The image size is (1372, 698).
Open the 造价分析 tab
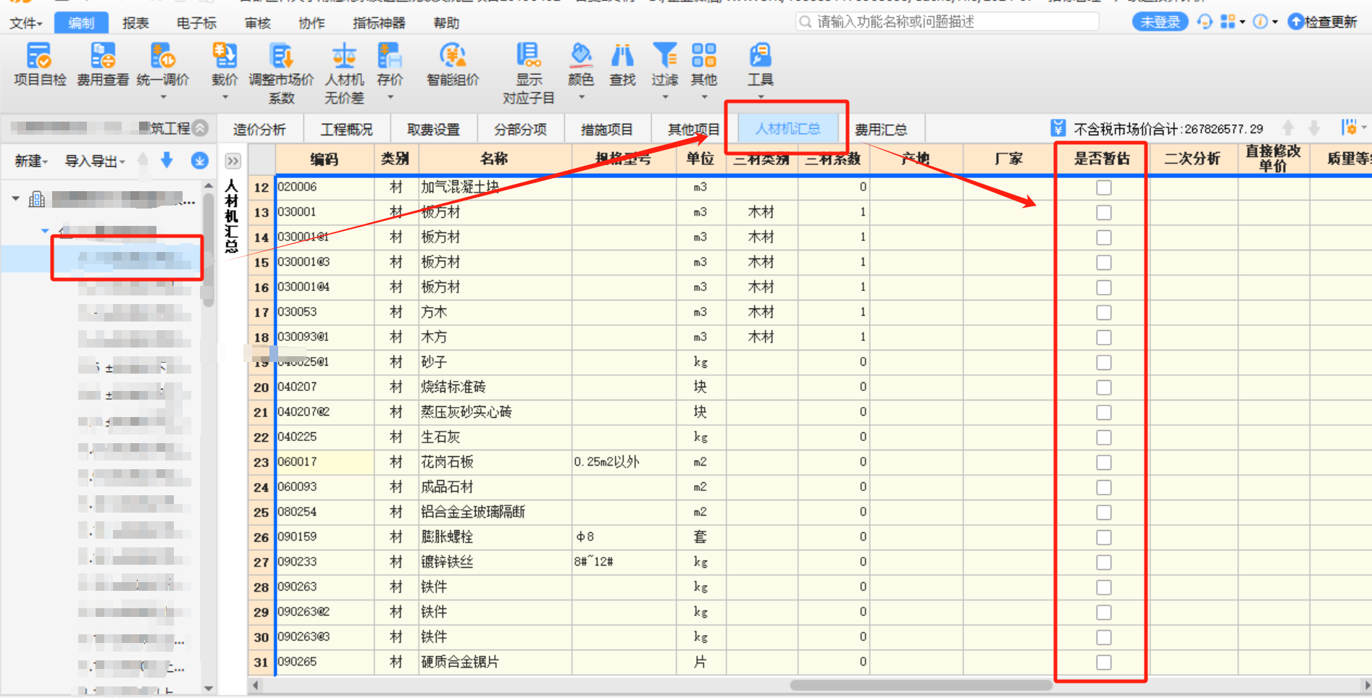pos(259,129)
